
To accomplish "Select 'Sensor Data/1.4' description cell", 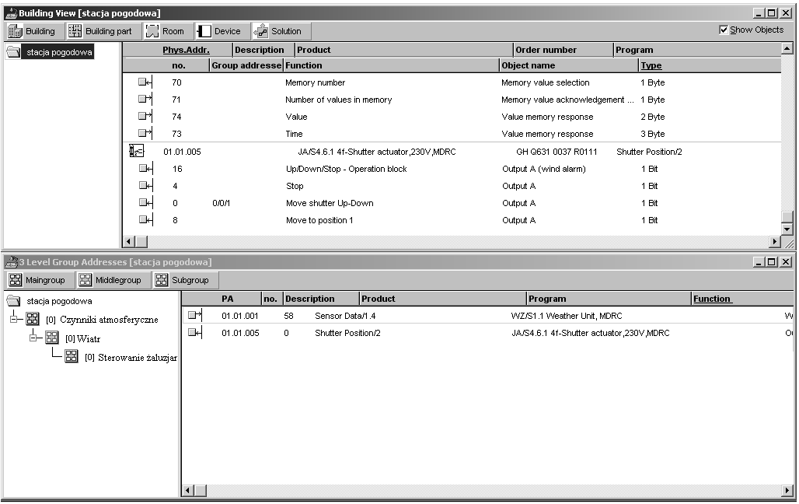I will tap(345, 316).
